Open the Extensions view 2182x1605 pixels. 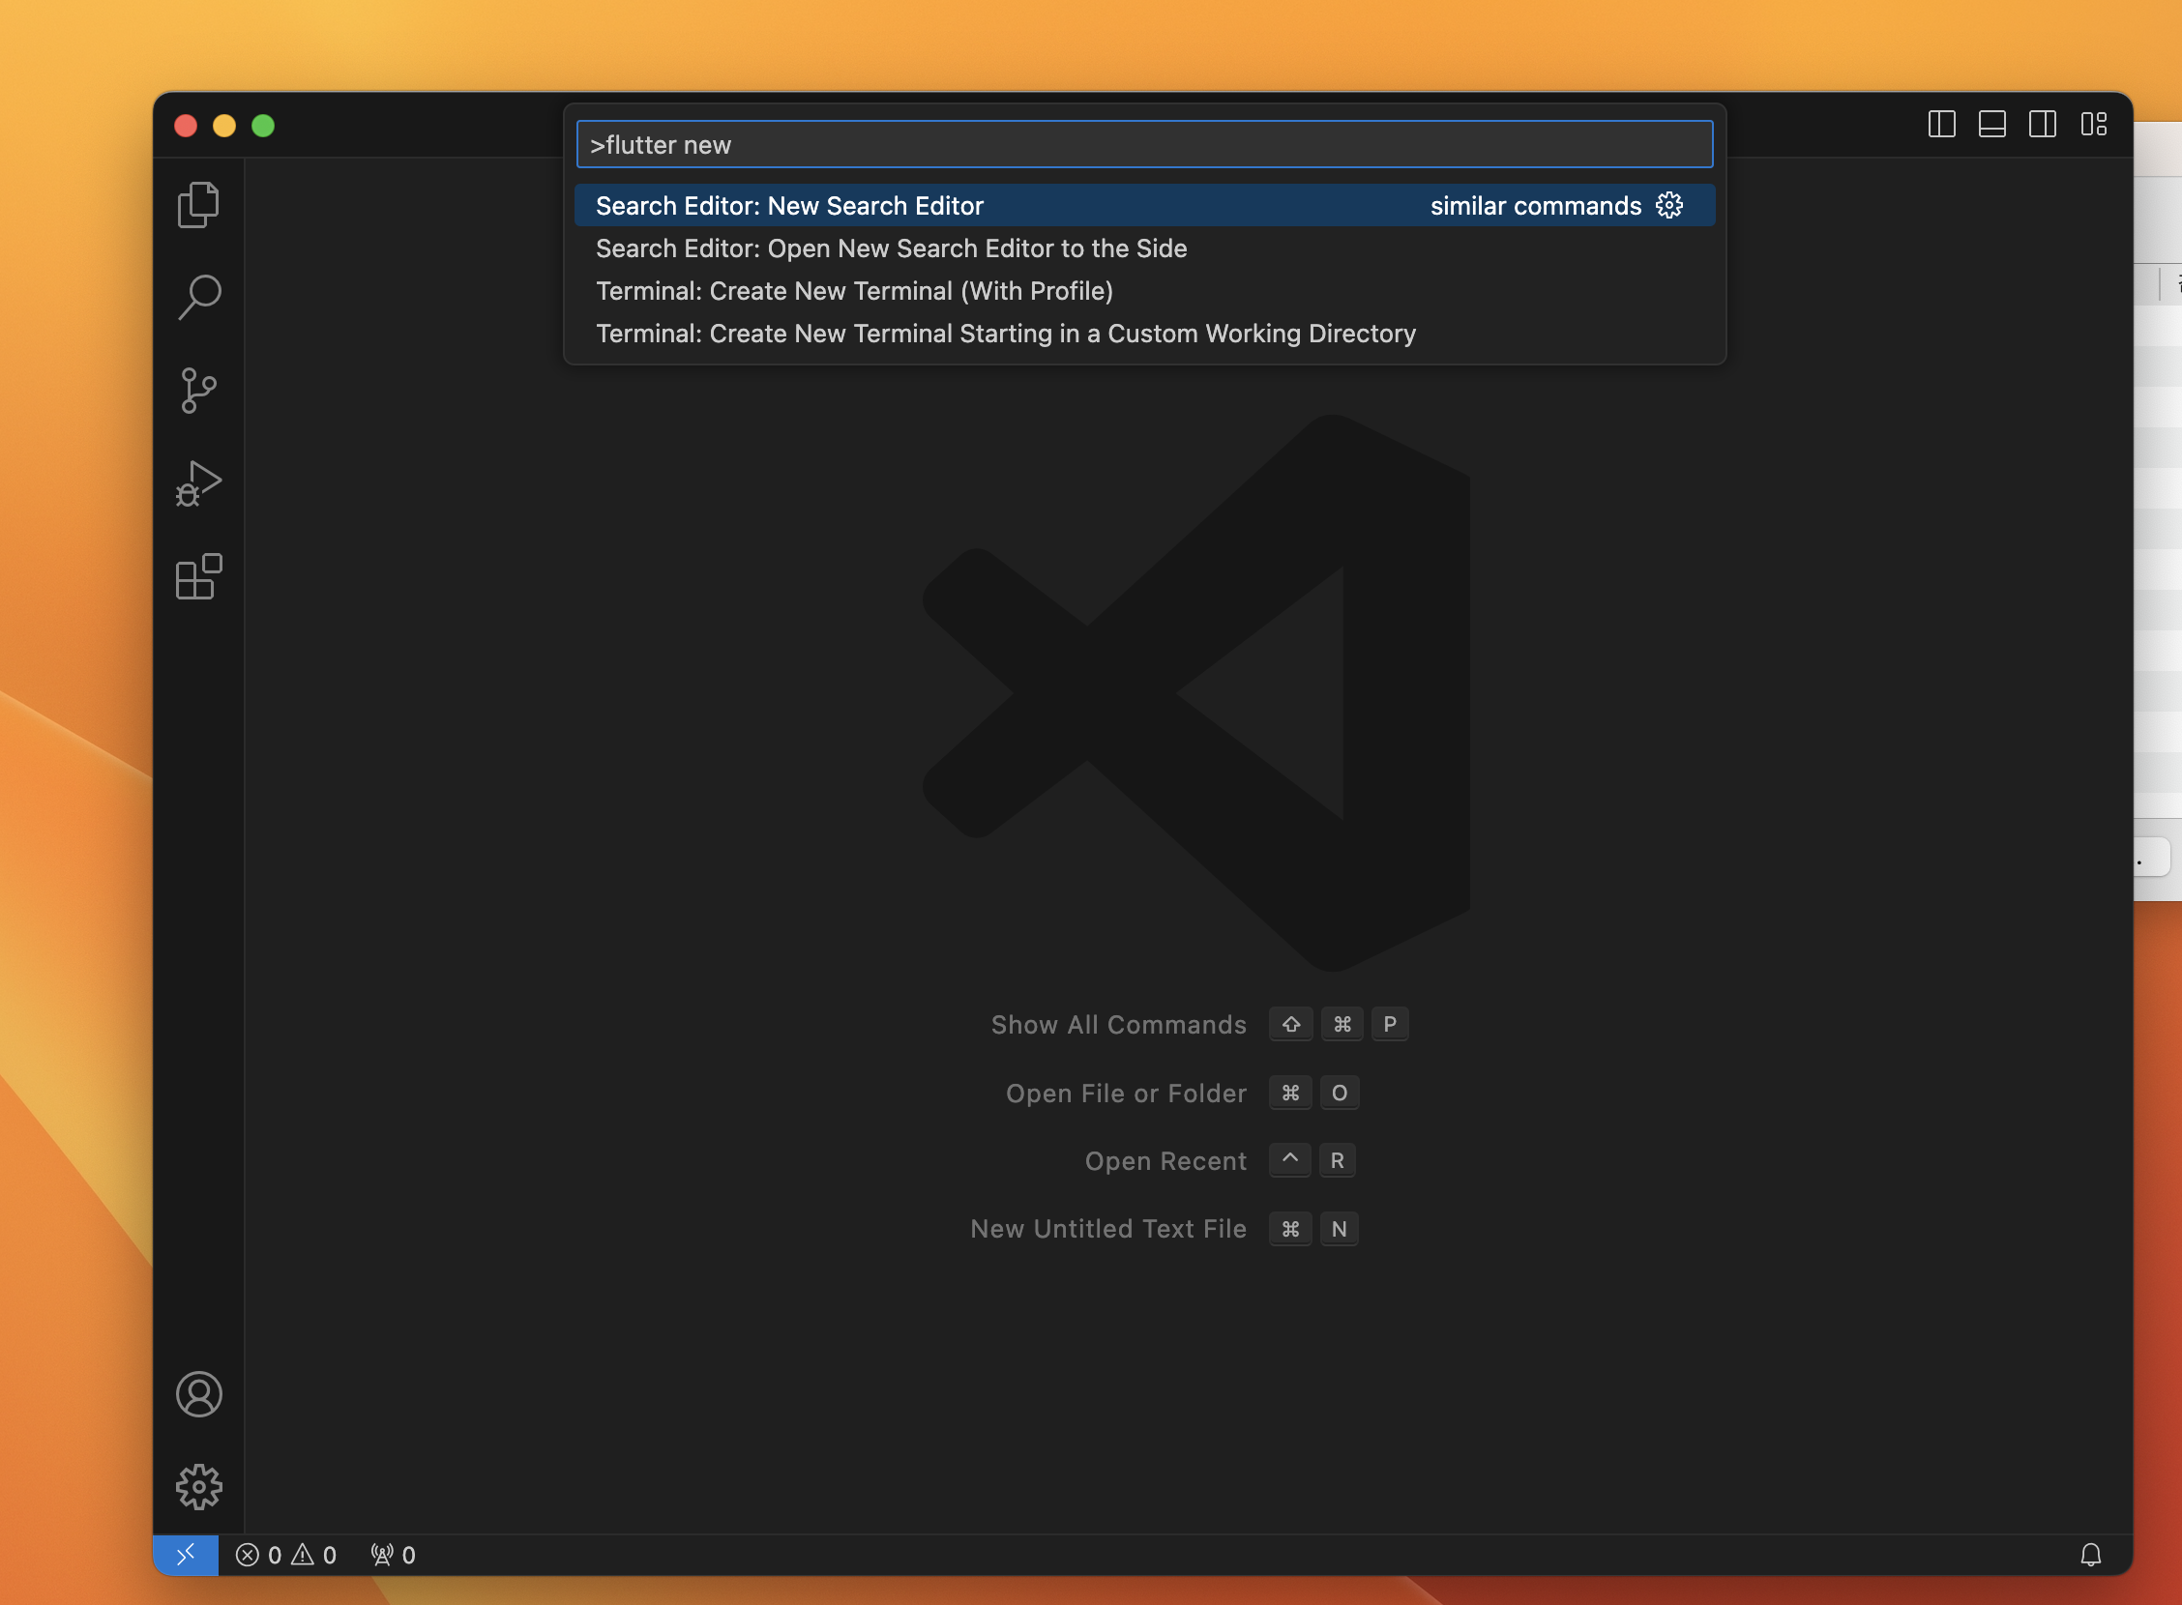click(x=198, y=577)
